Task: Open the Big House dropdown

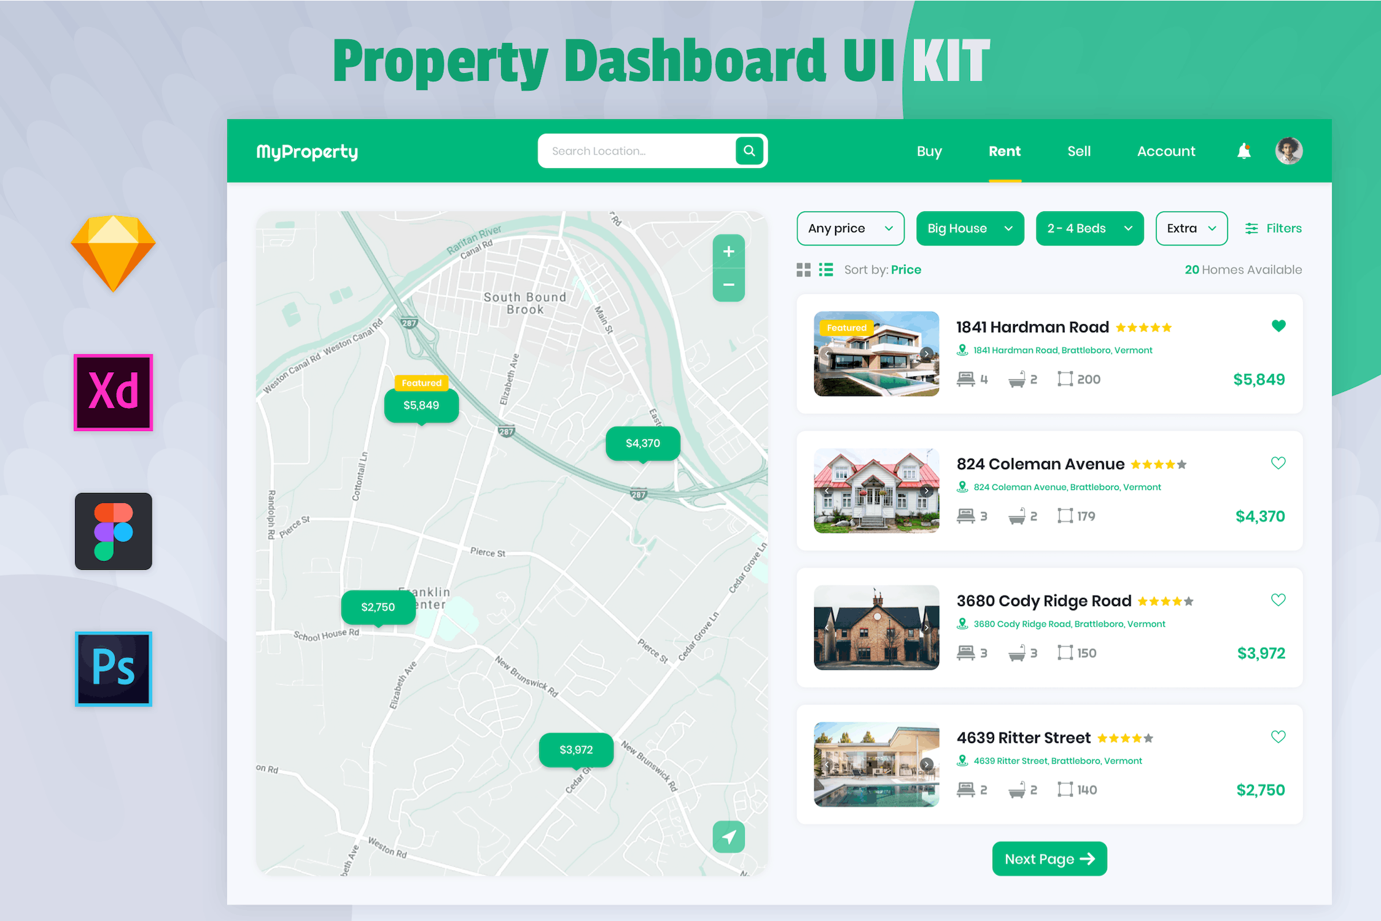Action: pos(970,228)
